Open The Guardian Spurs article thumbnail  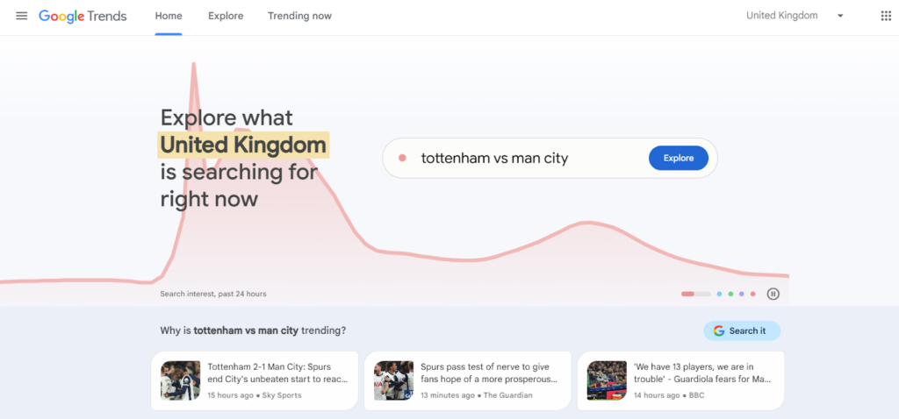pos(393,380)
